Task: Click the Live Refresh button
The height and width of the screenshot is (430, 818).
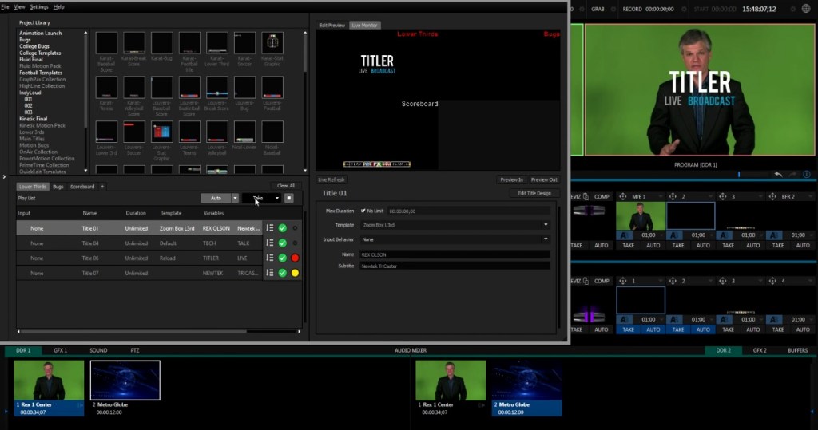Action: (x=332, y=179)
